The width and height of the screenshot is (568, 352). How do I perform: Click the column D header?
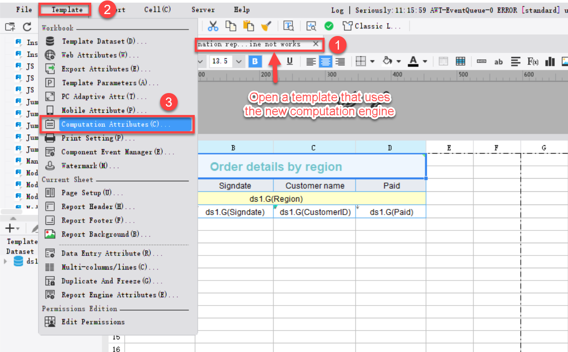pyautogui.click(x=390, y=148)
